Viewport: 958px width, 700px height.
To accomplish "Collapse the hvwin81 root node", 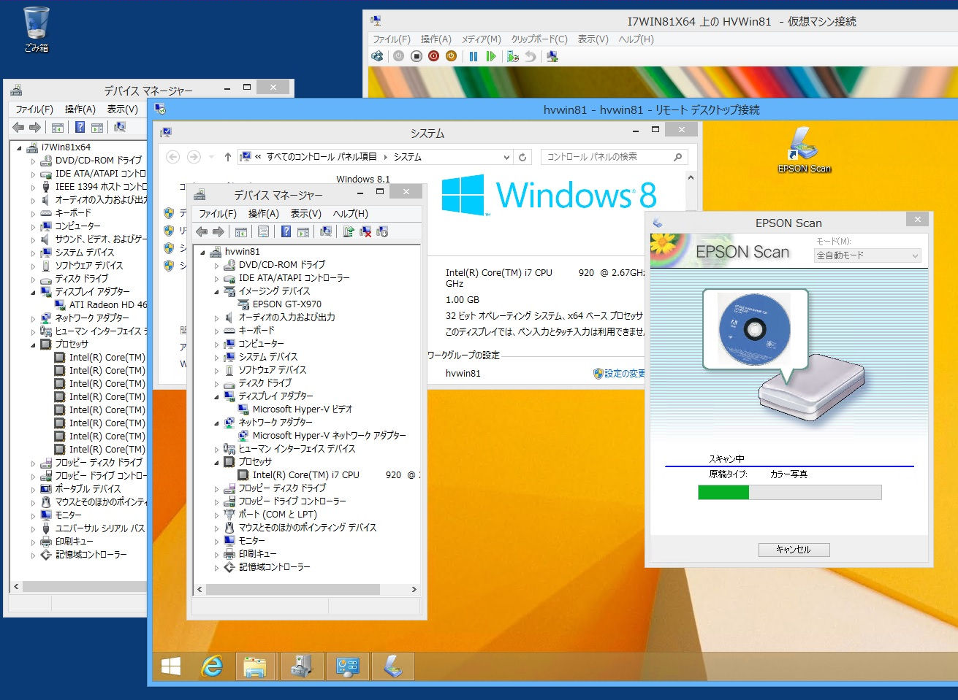I will coord(203,252).
